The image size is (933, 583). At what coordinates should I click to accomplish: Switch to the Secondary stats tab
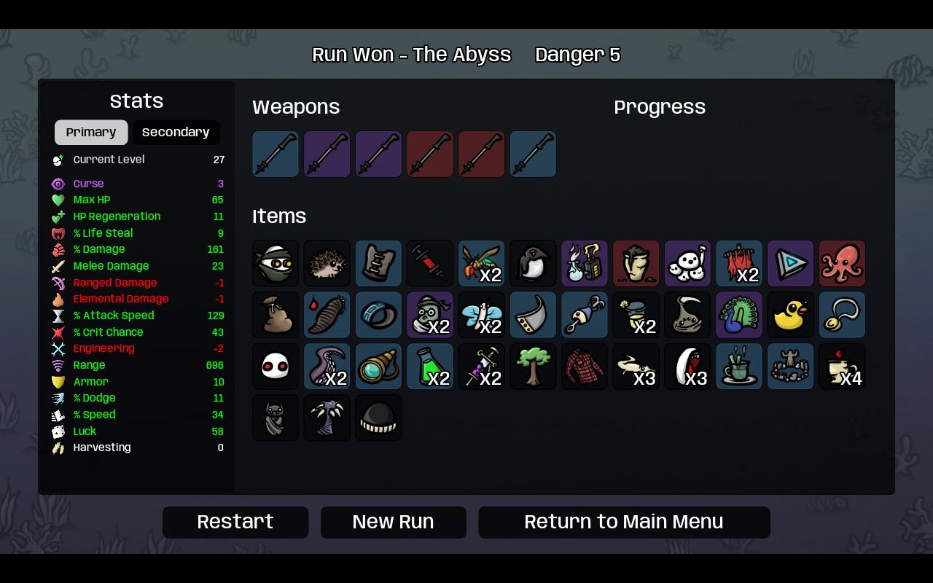176,132
